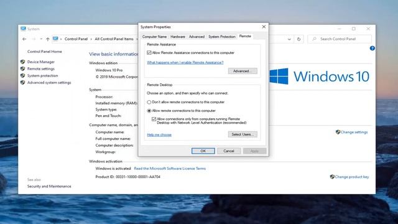Read the Microsoft Software License Terms link
The width and height of the screenshot is (398, 224).
coord(170,169)
